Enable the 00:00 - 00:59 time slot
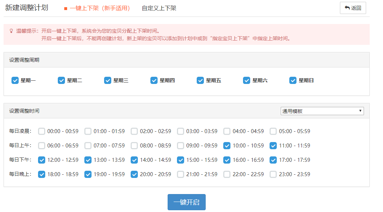The height and width of the screenshot is (212, 383). [x=42, y=131]
